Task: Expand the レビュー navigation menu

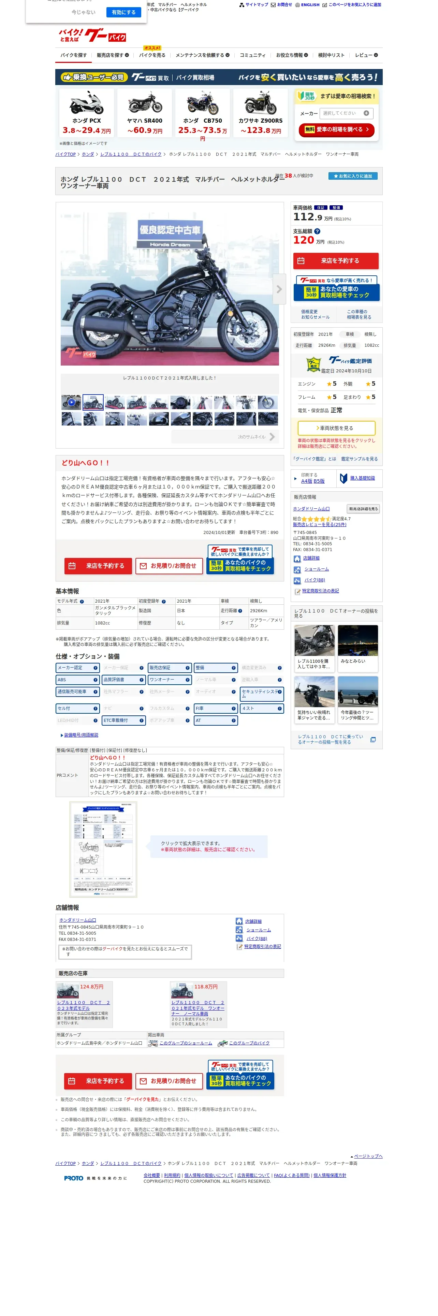Action: (367, 55)
